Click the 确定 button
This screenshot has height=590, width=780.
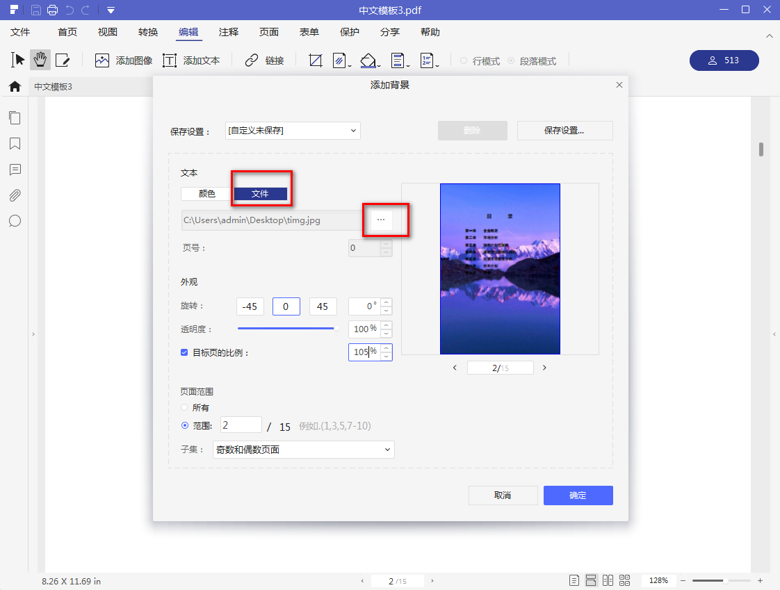[x=578, y=495]
